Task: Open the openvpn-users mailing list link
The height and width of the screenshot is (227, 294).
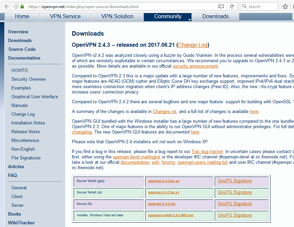Action: (203, 162)
